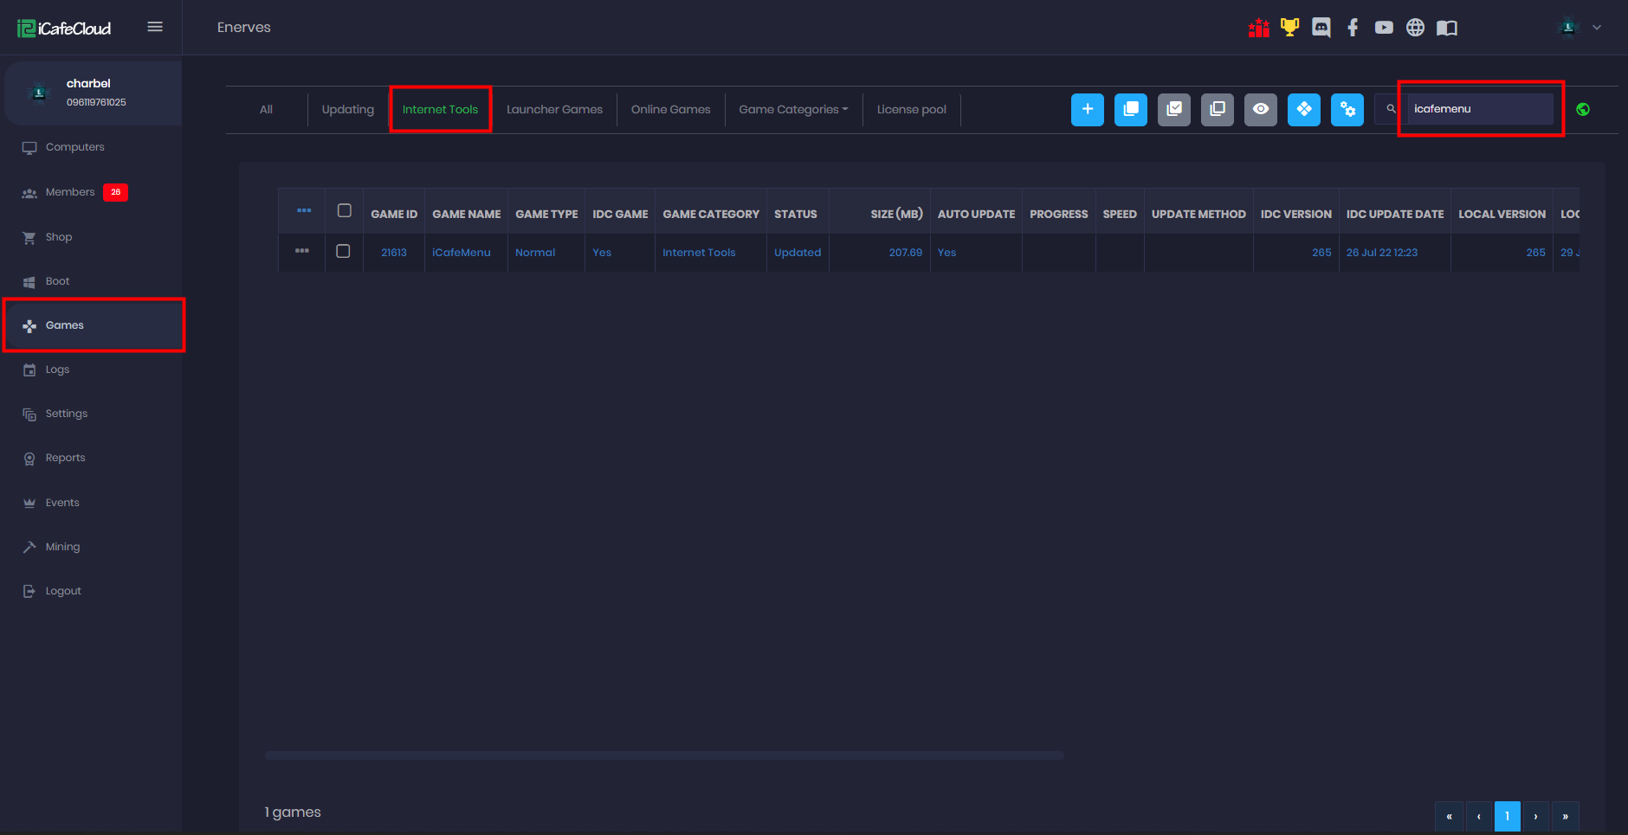This screenshot has width=1628, height=835.
Task: Switch to the License pool tab
Action: (911, 110)
